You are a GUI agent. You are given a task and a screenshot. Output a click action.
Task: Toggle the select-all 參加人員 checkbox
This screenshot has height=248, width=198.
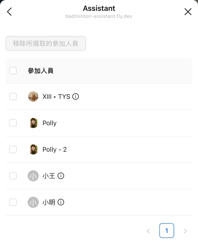point(13,70)
